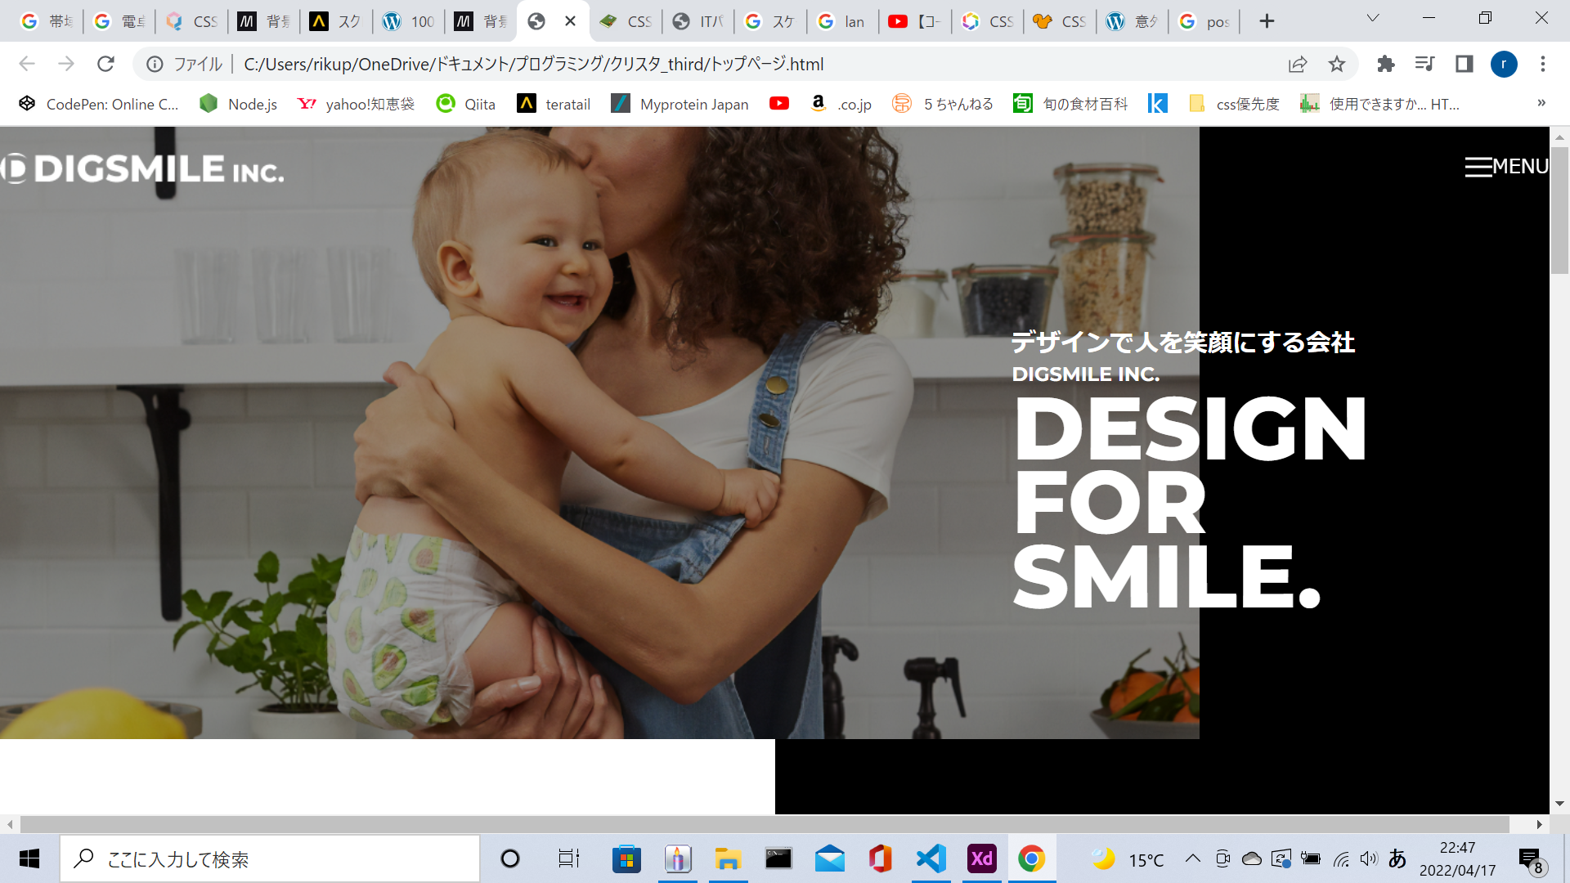Toggle Japanese IME input mode indicator
Image resolution: width=1570 pixels, height=883 pixels.
[1397, 858]
